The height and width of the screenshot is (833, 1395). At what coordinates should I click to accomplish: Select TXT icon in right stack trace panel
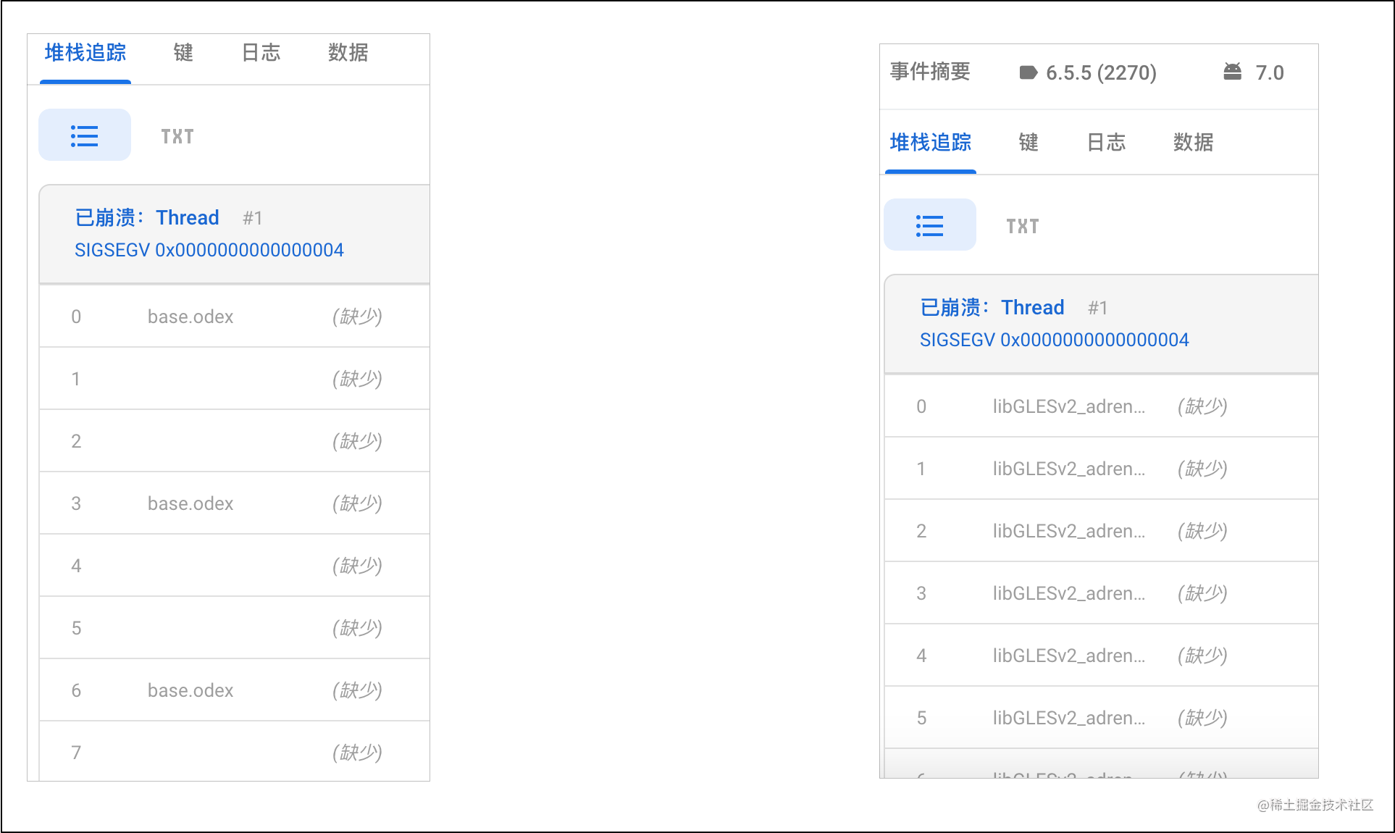pos(1022,225)
